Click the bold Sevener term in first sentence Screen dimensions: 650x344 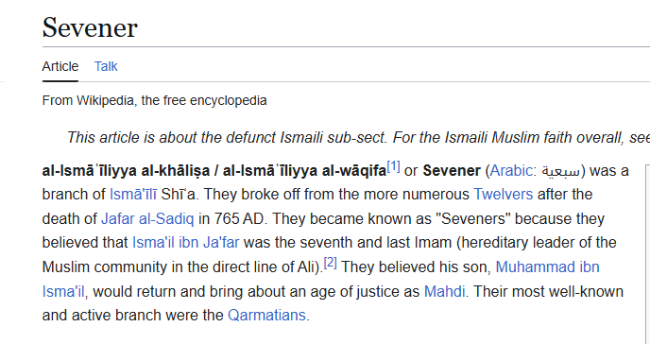point(452,171)
